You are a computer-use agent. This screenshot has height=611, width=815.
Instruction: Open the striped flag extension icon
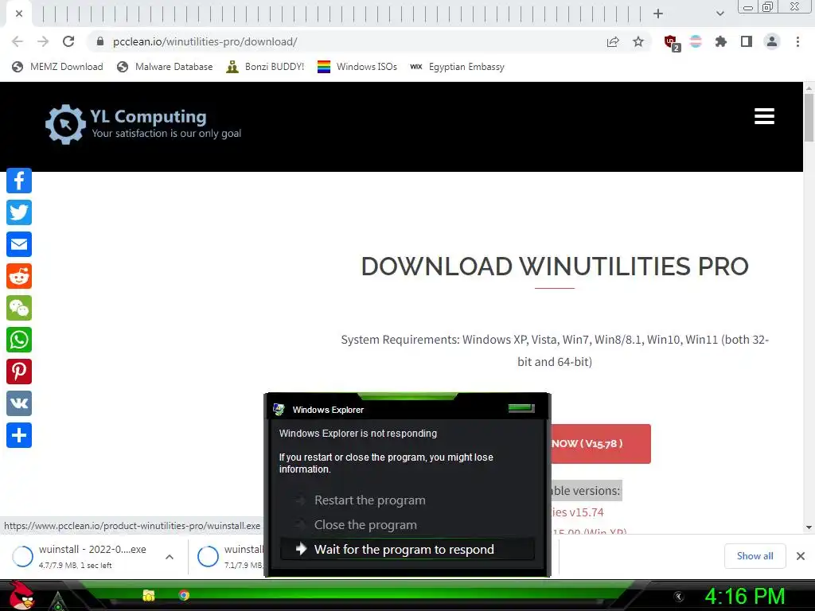point(696,41)
